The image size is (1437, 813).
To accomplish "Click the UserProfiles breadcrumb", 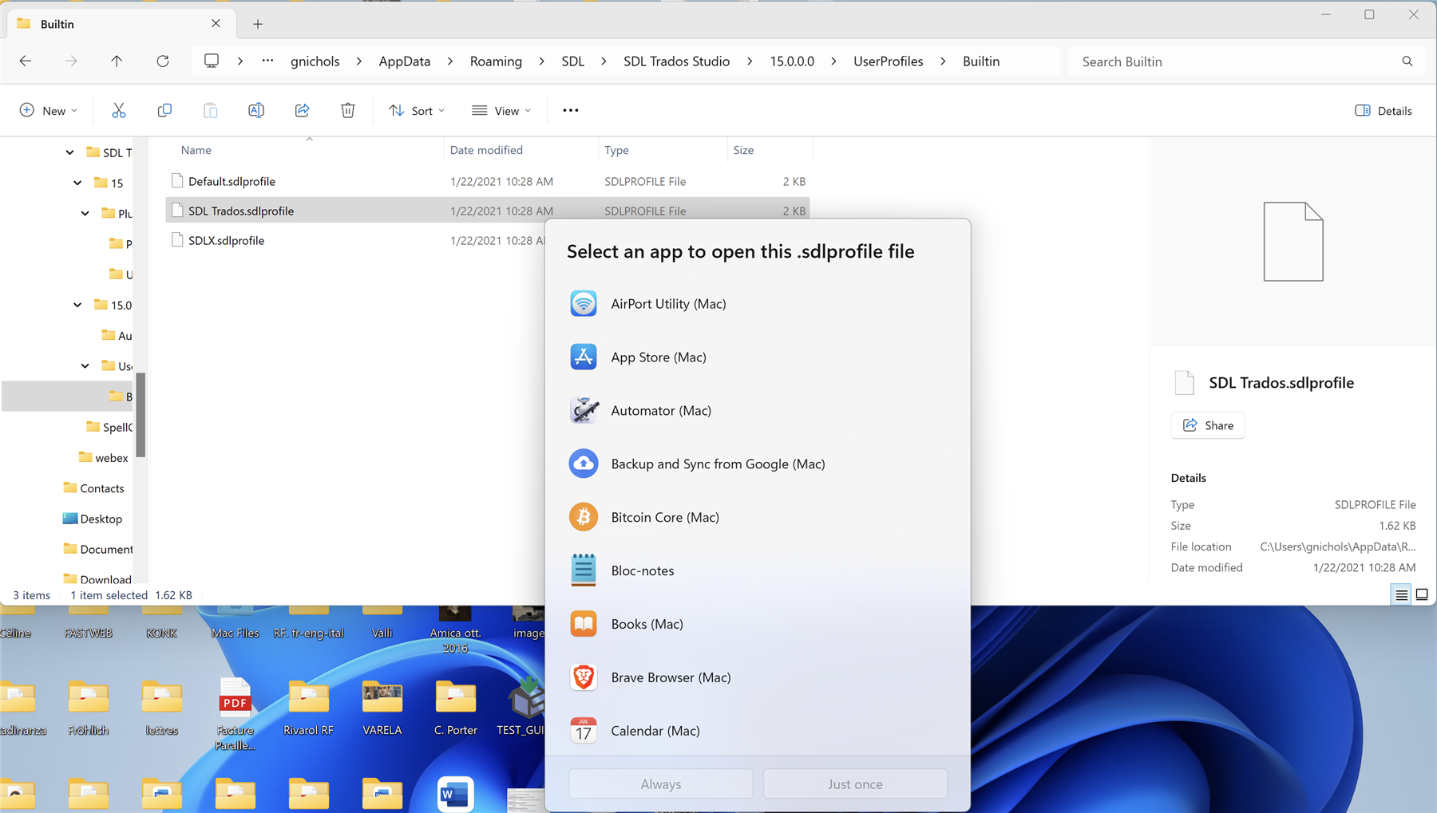I will (x=888, y=61).
